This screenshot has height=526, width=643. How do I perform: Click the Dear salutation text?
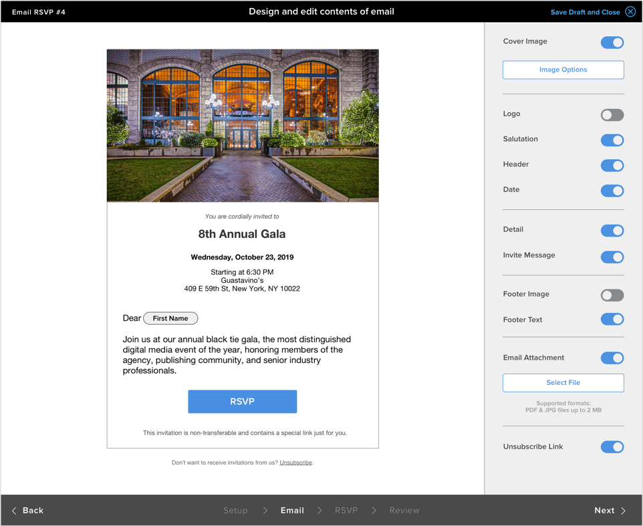[132, 318]
